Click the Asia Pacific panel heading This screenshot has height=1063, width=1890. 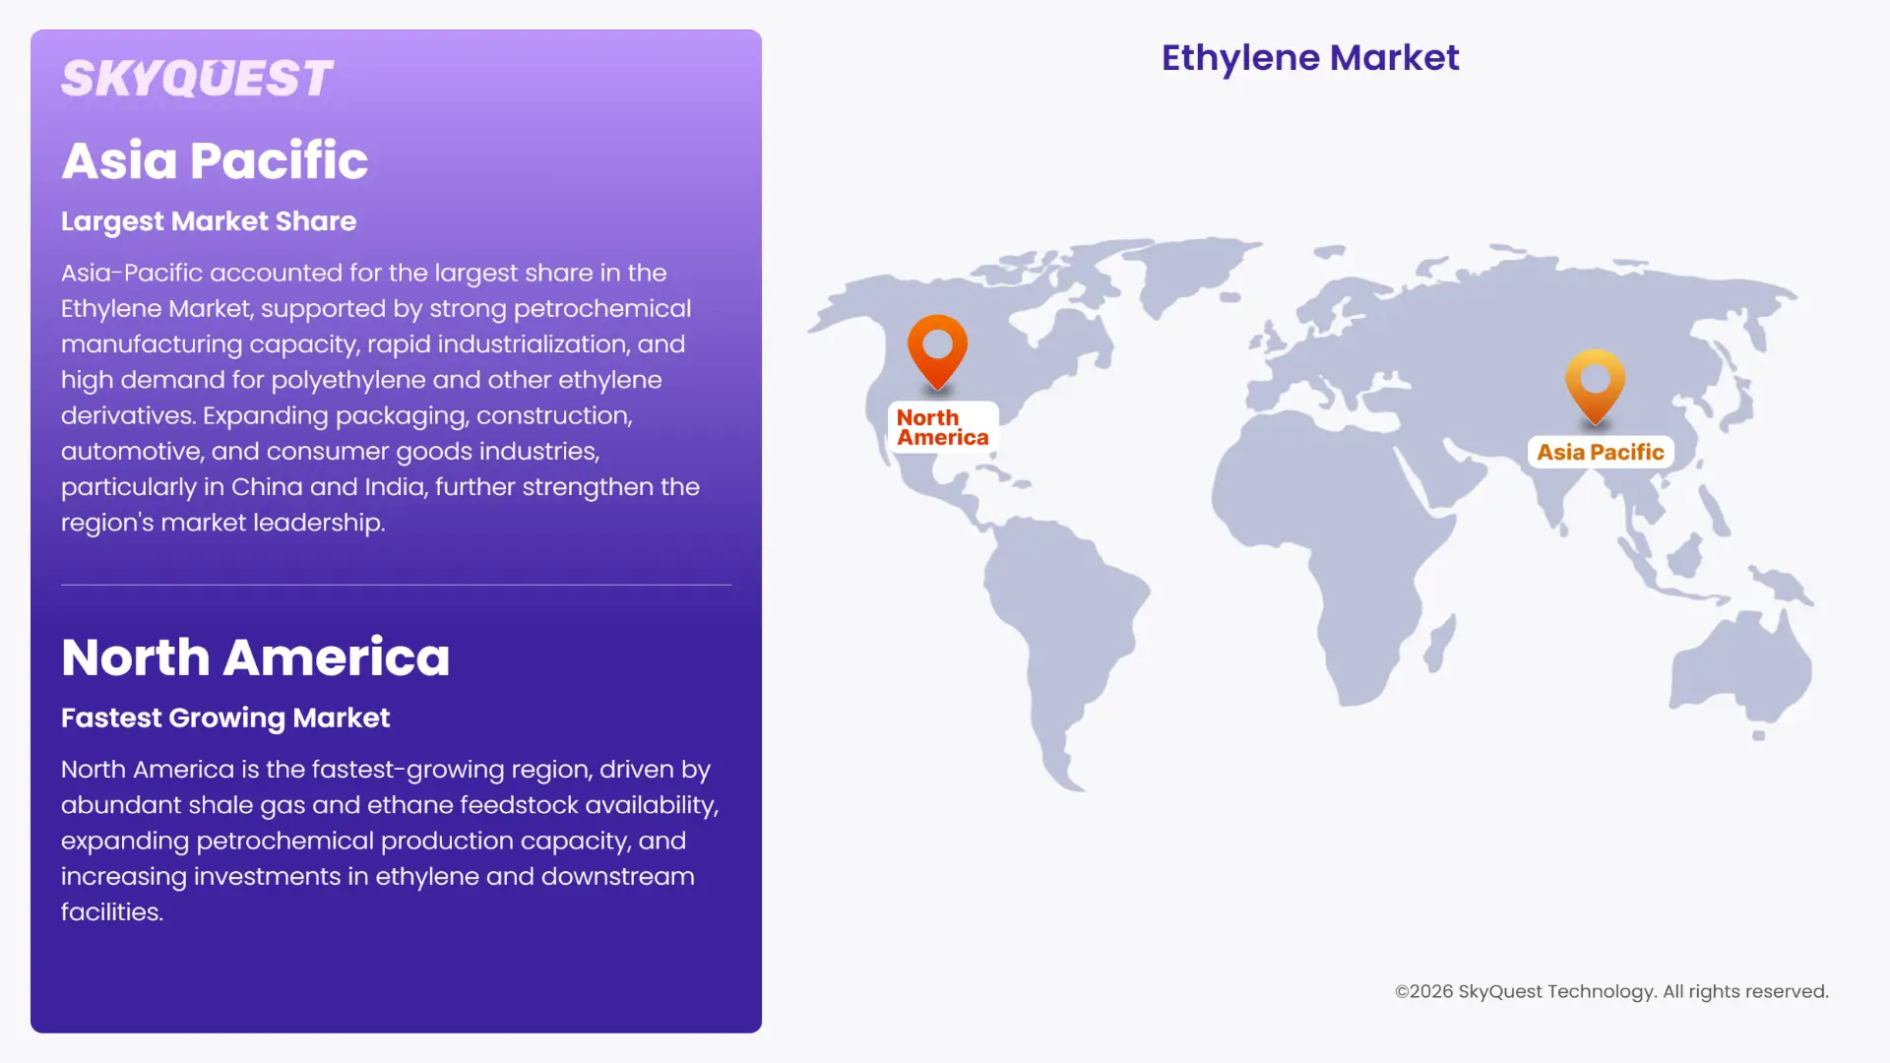pos(215,160)
